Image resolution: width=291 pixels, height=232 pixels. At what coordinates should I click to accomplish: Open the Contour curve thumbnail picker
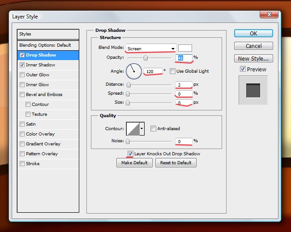133,129
